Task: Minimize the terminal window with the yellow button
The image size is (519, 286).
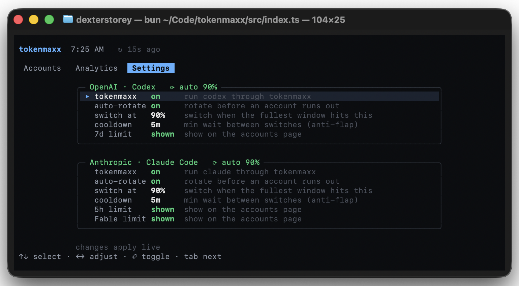Action: click(34, 20)
